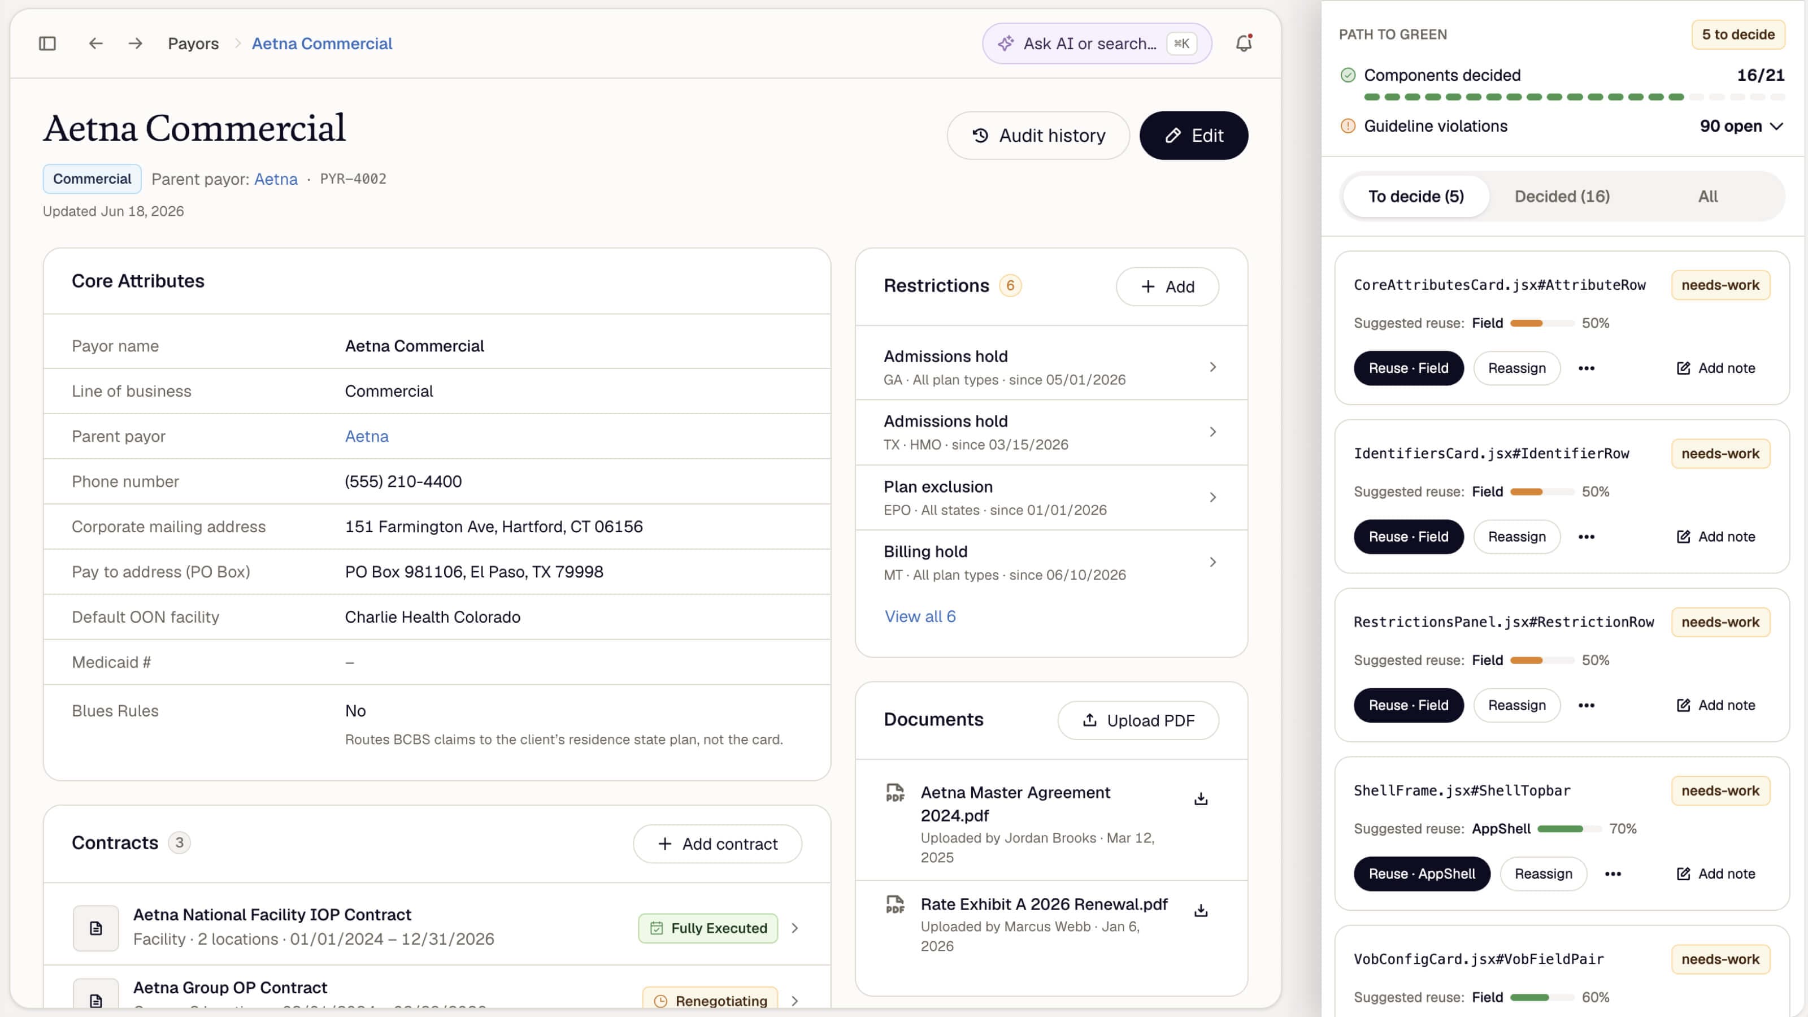This screenshot has height=1017, width=1808.
Task: Click the Edit button
Action: tap(1193, 136)
